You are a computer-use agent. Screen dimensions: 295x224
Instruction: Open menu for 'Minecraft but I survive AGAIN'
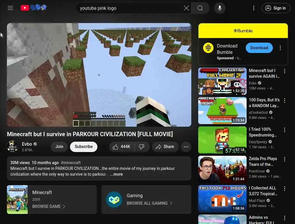284,71
